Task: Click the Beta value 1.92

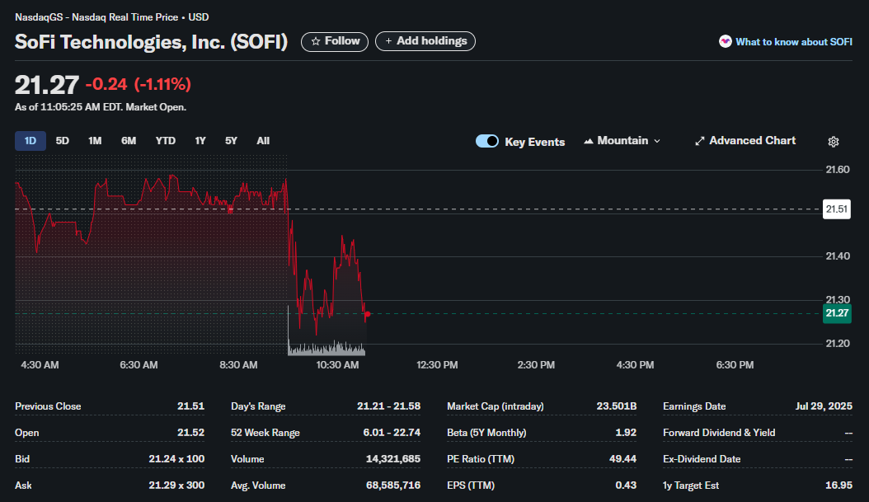Action: pos(626,433)
